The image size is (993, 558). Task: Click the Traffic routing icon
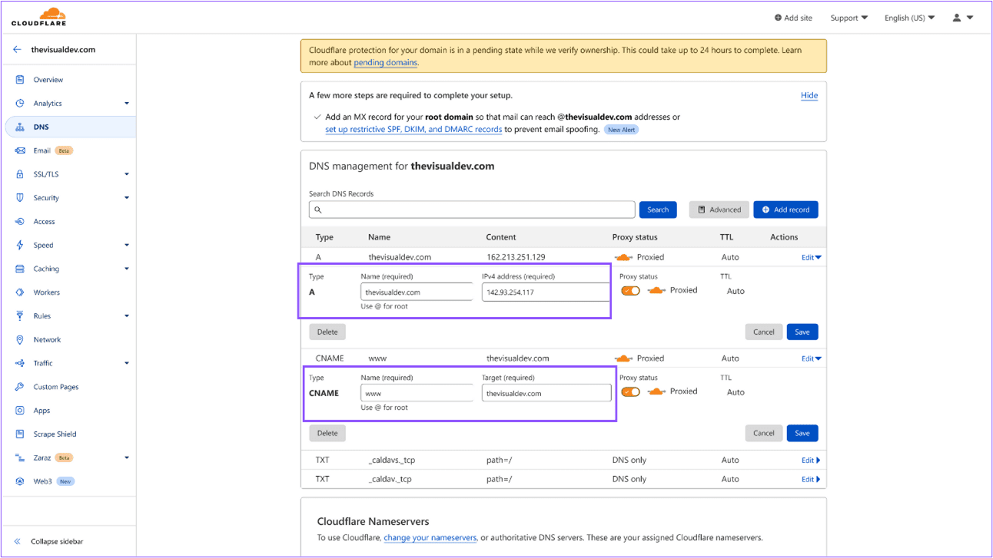[20, 364]
